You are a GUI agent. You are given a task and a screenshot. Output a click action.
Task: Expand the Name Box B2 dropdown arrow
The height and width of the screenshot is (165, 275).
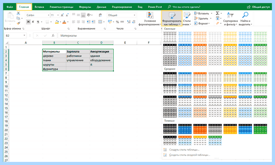click(24, 36)
